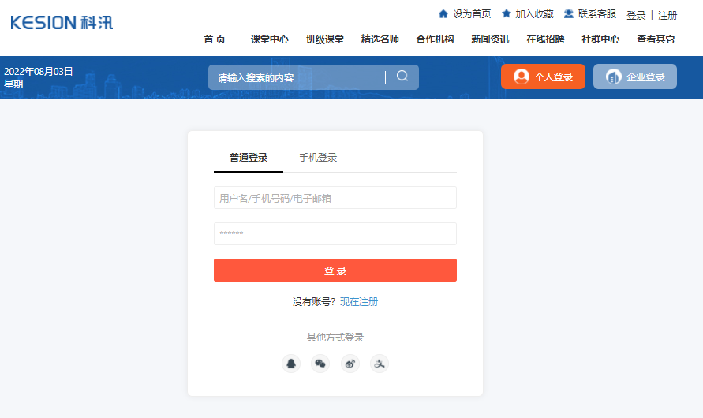
Task: Switch to the 手机登录 tab
Action: (318, 158)
